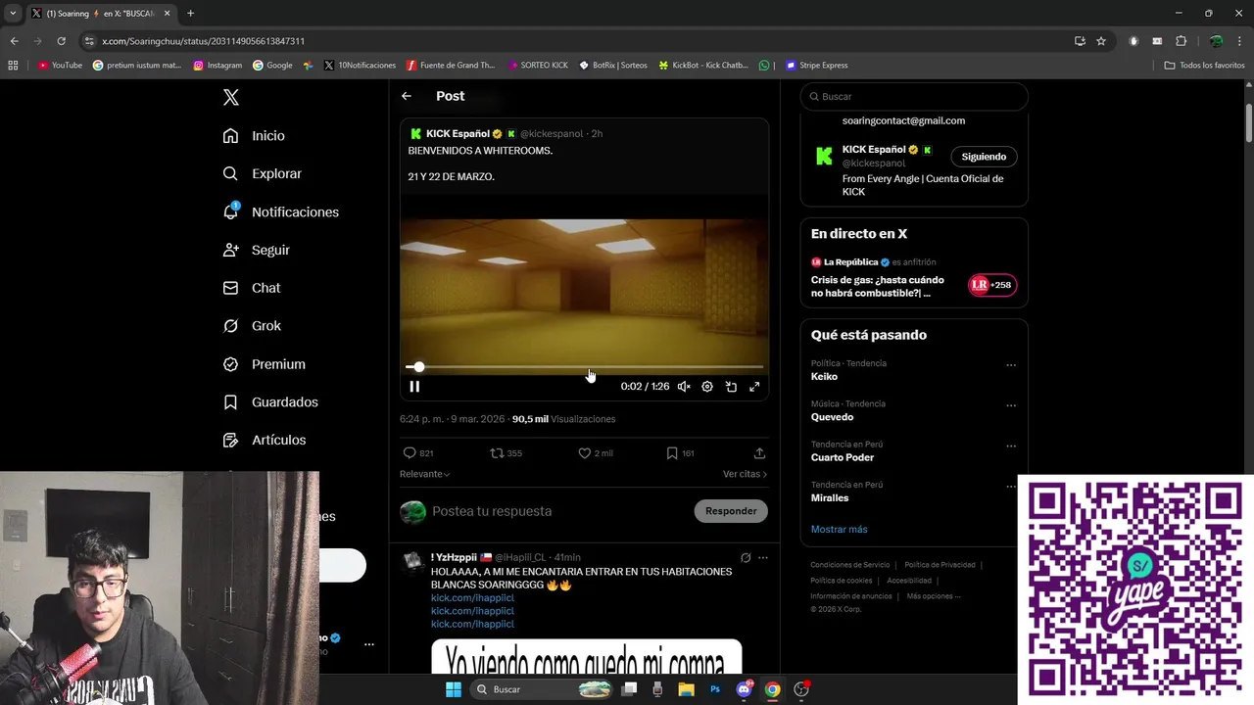Viewport: 1254px width, 705px height.
Task: Click the reply icon with 821 replies
Action: point(418,453)
